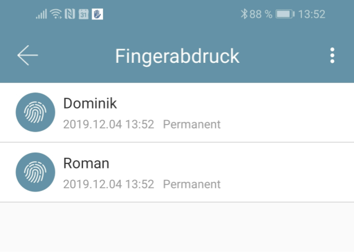Tap the Wi-Fi signal icon
Screen dimensions: 354x252
coord(56,14)
